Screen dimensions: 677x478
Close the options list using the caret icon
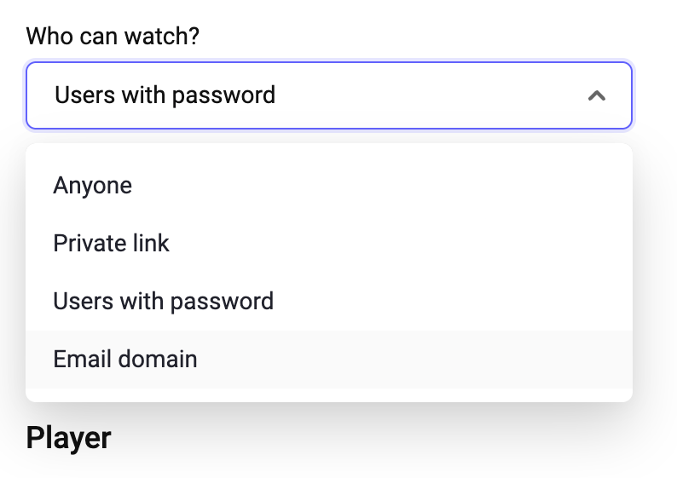(597, 95)
